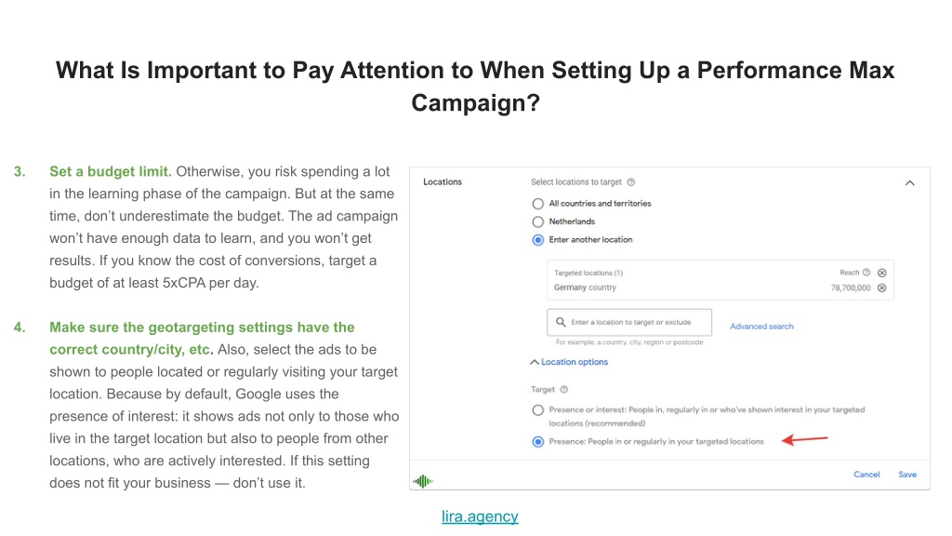This screenshot has width=952, height=536.
Task: Remove Germany from targeted locations
Action: [x=882, y=288]
